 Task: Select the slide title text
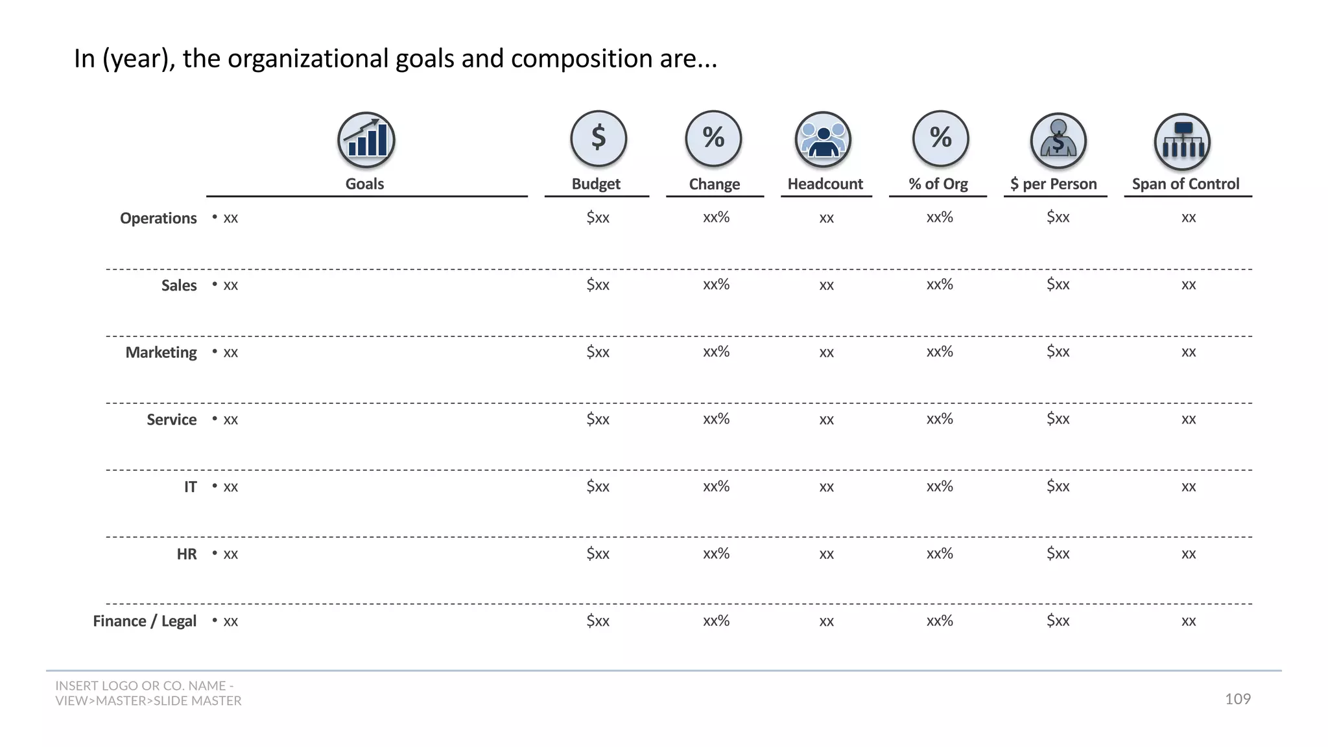tap(396, 58)
